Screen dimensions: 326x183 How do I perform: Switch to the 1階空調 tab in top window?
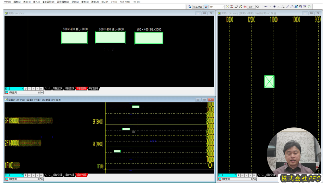[x=58, y=88]
